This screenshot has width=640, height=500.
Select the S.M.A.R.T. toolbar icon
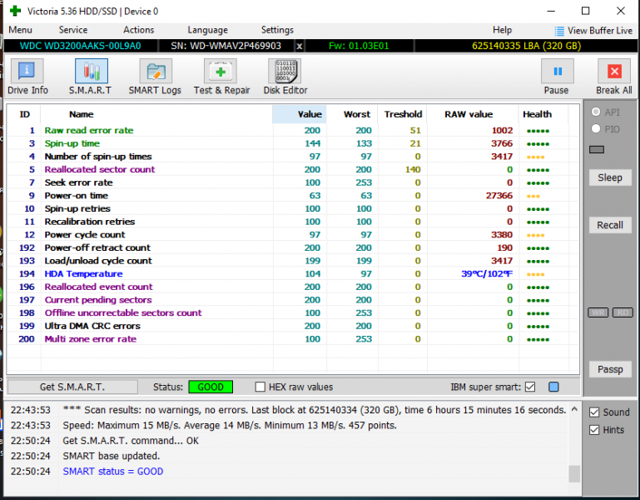coord(91,77)
